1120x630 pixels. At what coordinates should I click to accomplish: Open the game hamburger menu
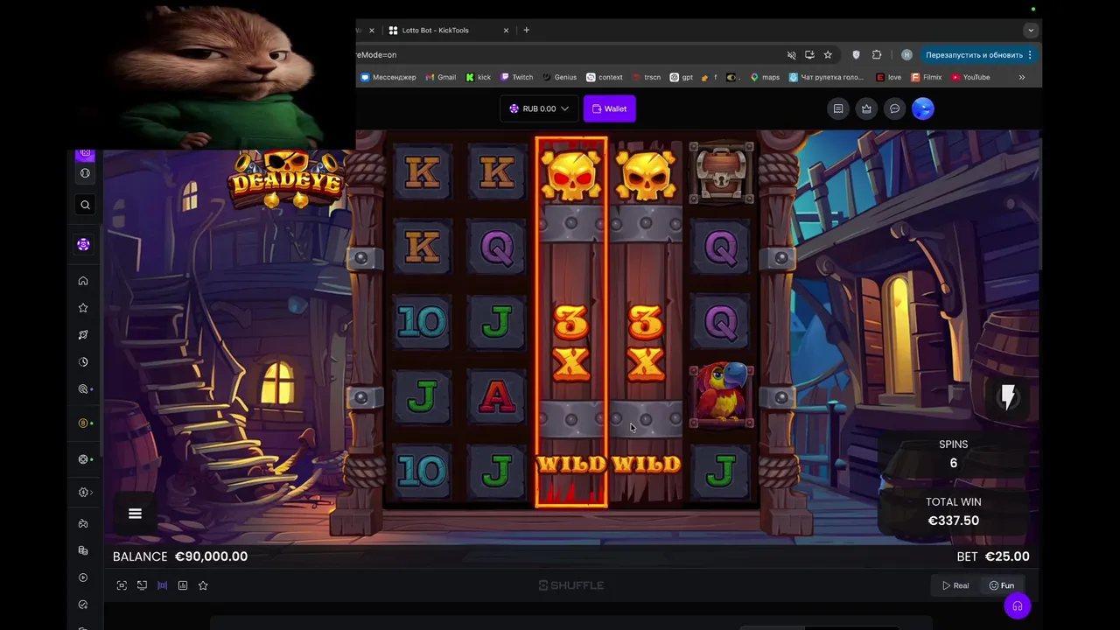point(135,514)
